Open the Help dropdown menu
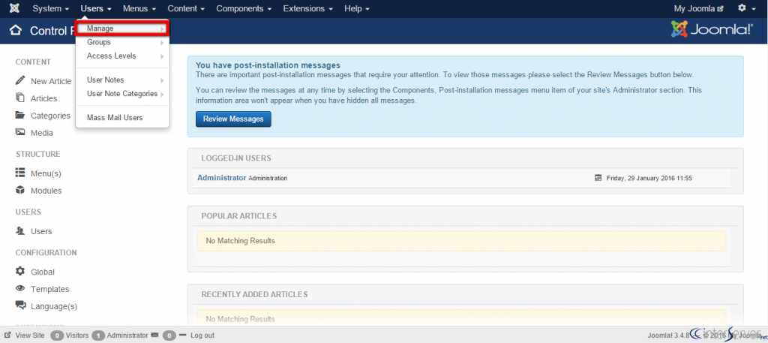 pos(356,8)
